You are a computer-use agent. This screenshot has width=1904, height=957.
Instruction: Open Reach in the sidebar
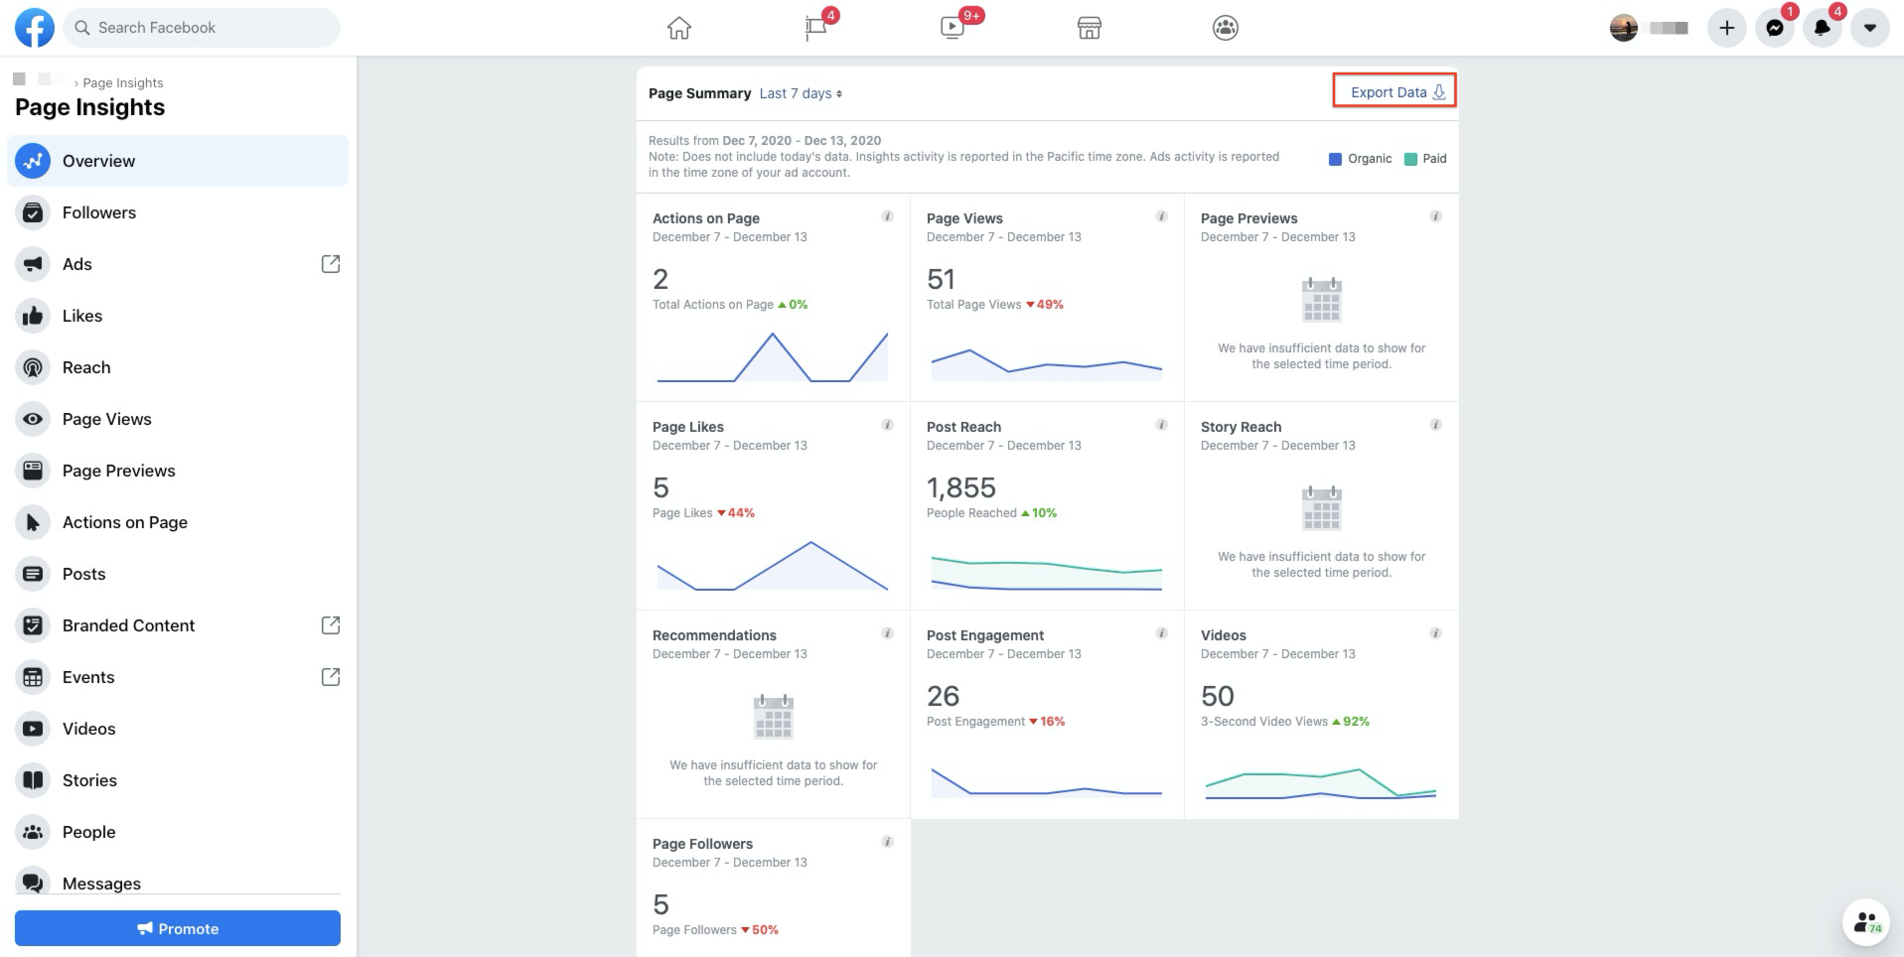click(178, 367)
